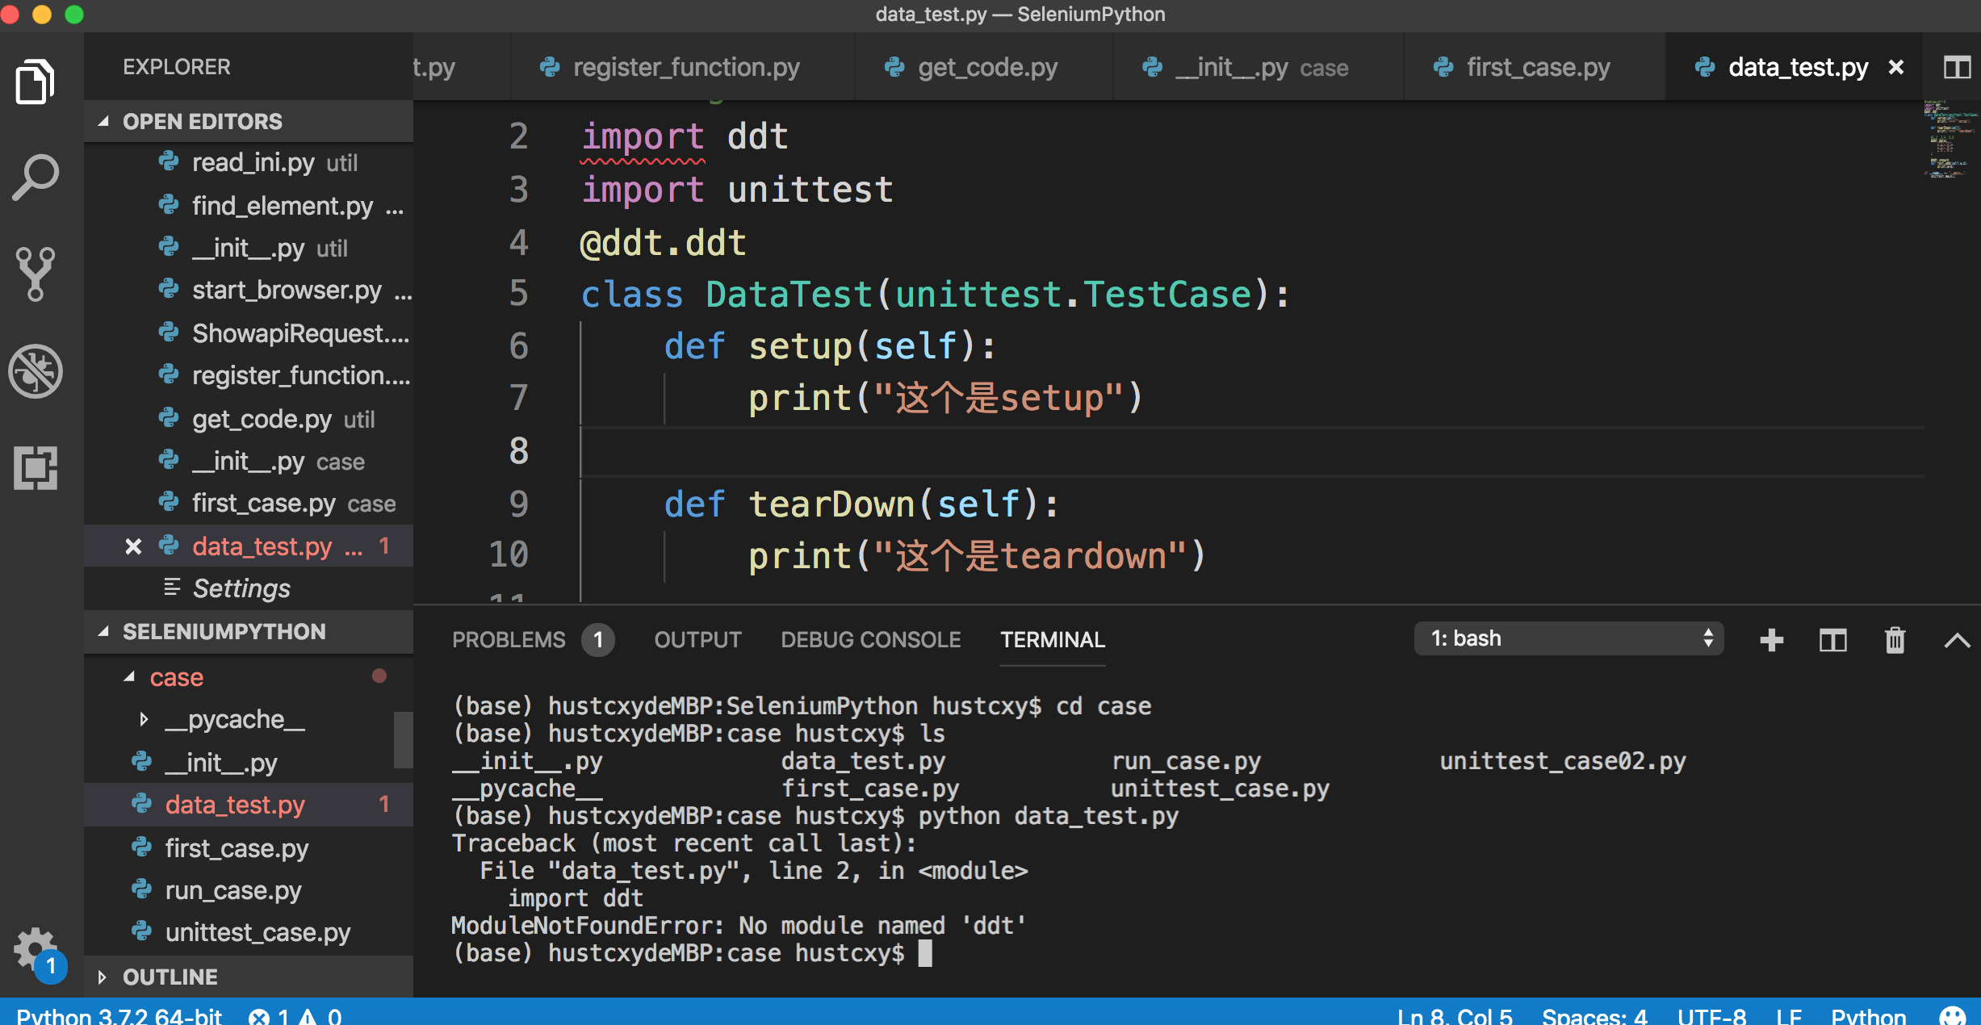Open __init__.py util in Open Editors
The height and width of the screenshot is (1025, 1981).
pyautogui.click(x=249, y=249)
